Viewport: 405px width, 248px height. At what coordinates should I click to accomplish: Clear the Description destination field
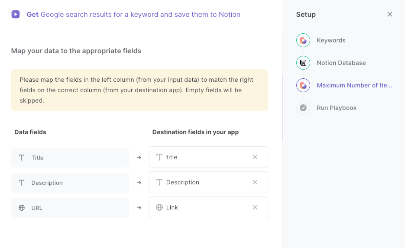coord(255,182)
